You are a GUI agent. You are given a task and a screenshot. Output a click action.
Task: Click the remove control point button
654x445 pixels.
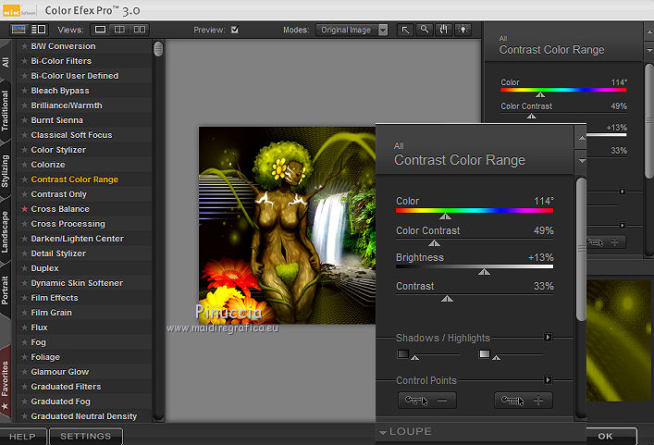(427, 401)
